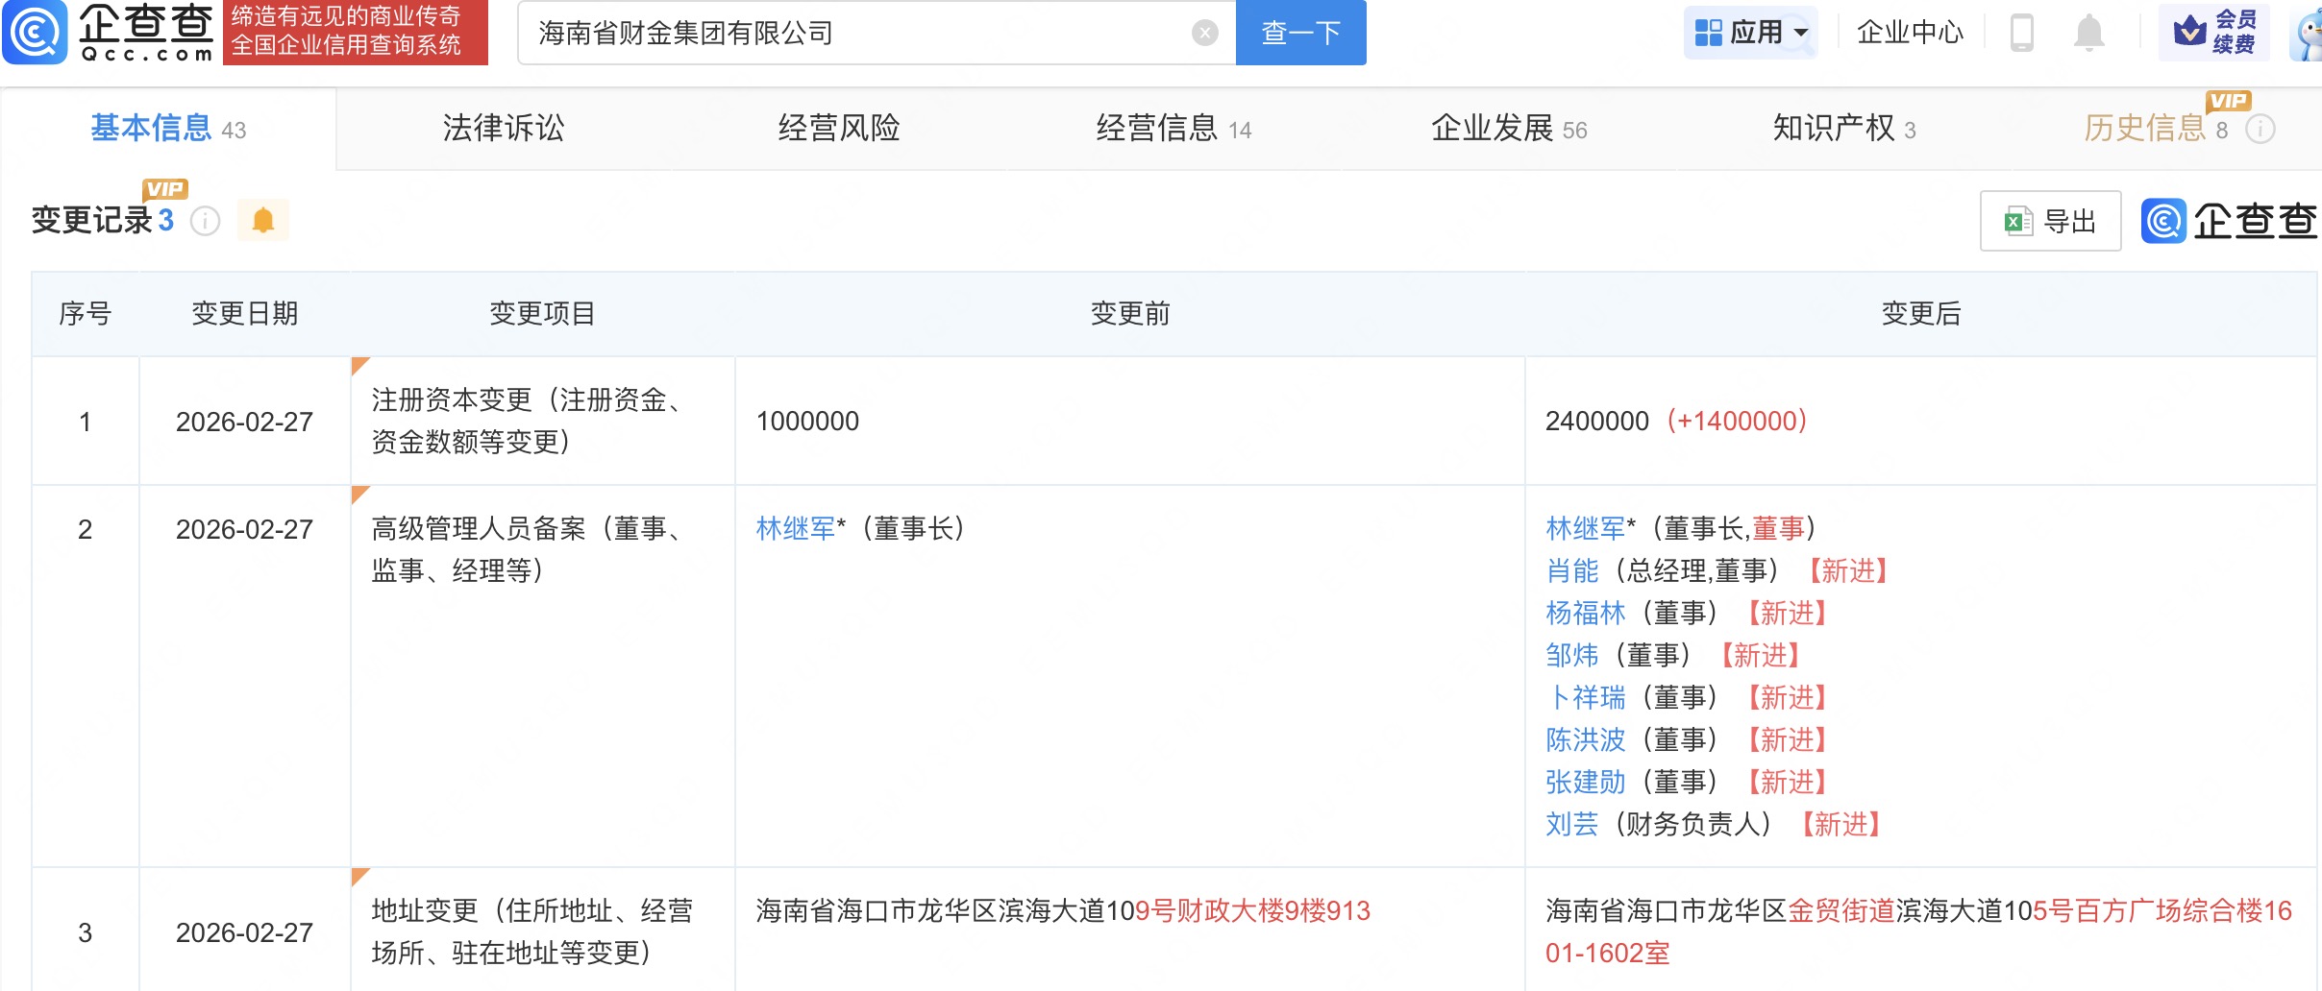Screen dimensions: 2322x991
Task: Open the 刘芸 financial officer link
Action: point(1571,824)
